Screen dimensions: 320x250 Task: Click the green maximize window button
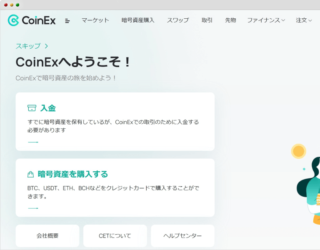[17, 5]
